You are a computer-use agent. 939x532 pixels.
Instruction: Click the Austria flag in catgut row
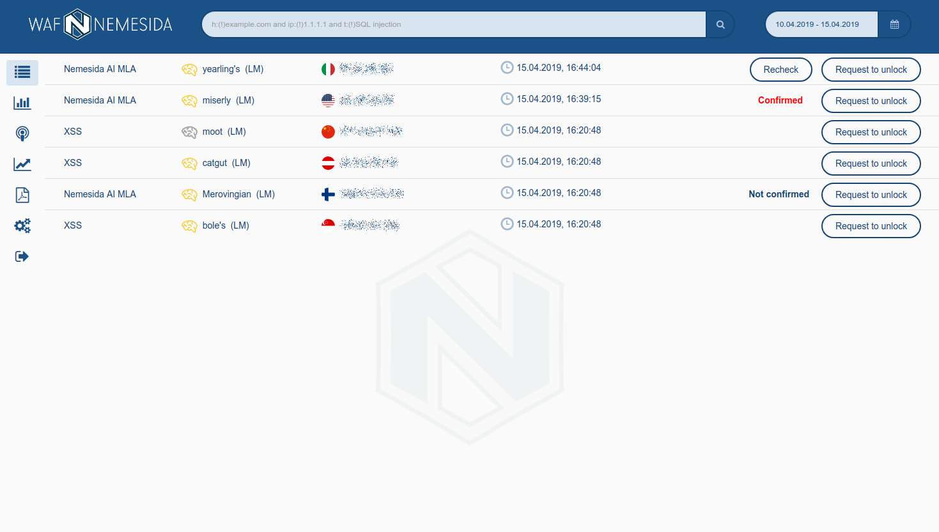click(x=328, y=163)
